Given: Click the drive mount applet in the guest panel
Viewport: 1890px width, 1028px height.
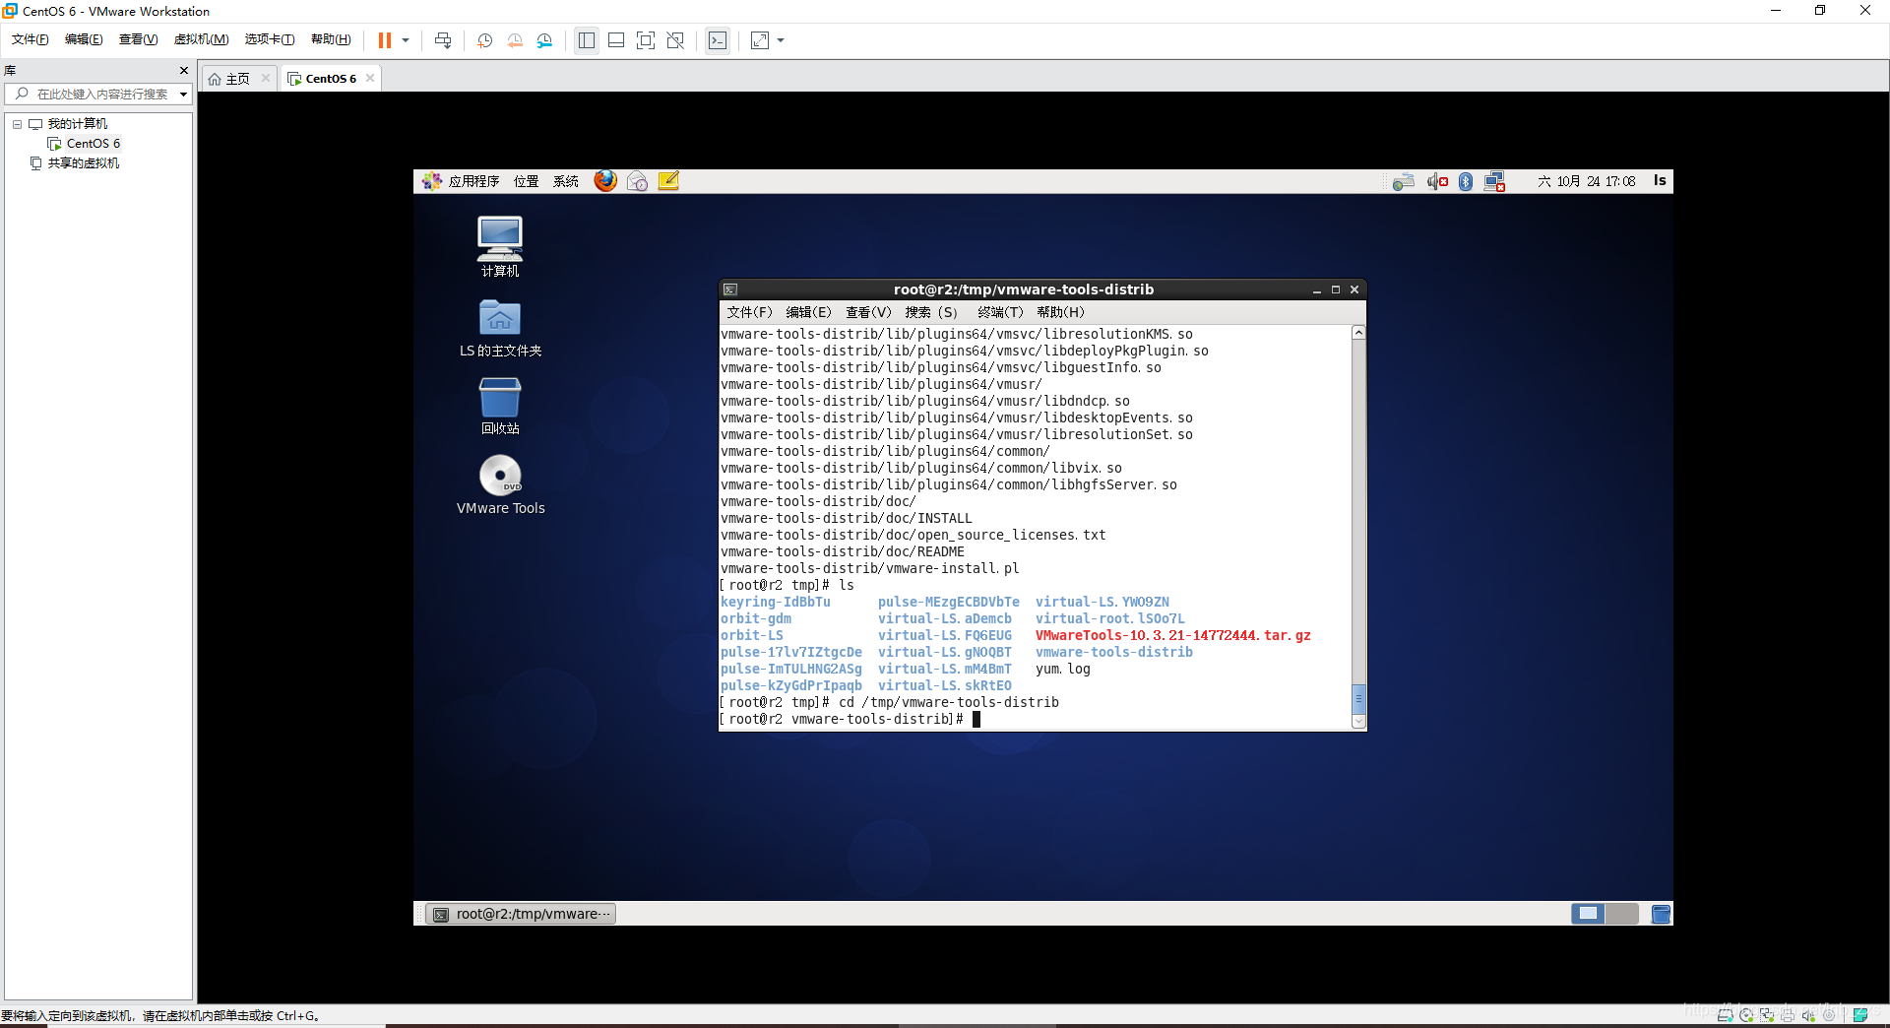Looking at the screenshot, I should pos(1403,181).
